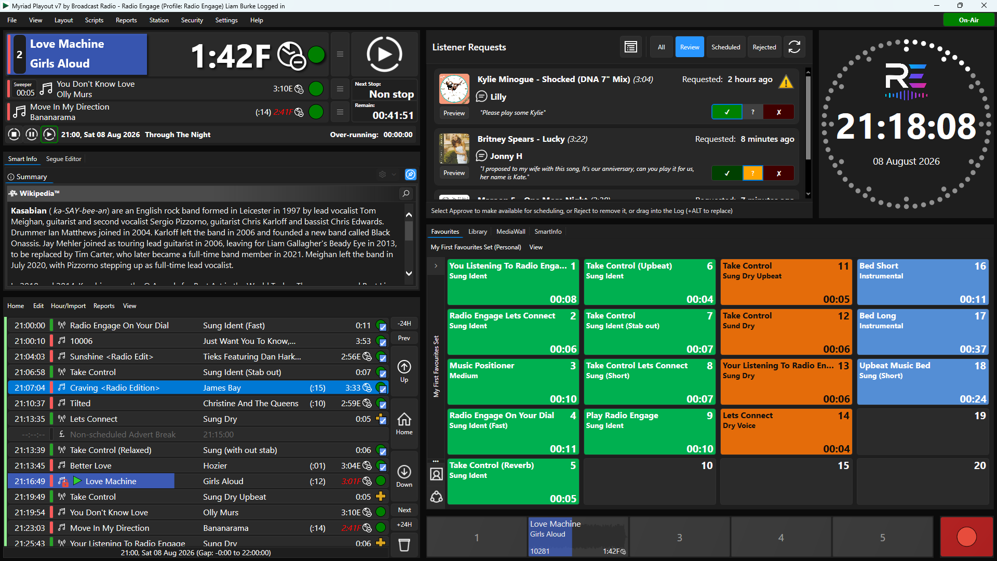Show All listener requests

661,47
